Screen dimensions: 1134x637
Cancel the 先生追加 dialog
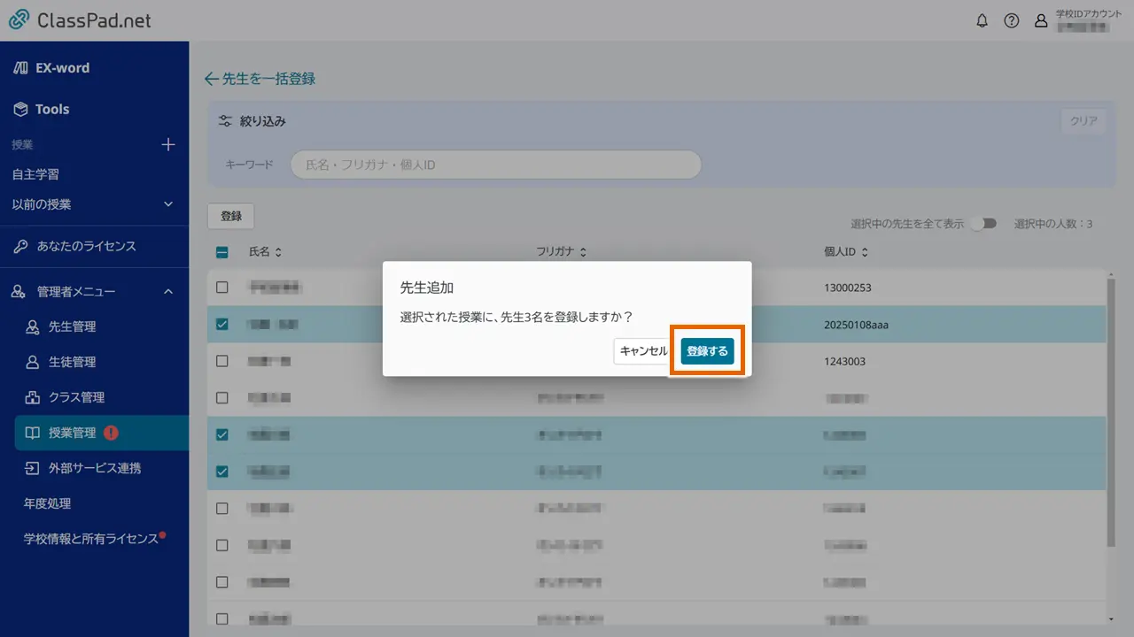[x=642, y=350]
